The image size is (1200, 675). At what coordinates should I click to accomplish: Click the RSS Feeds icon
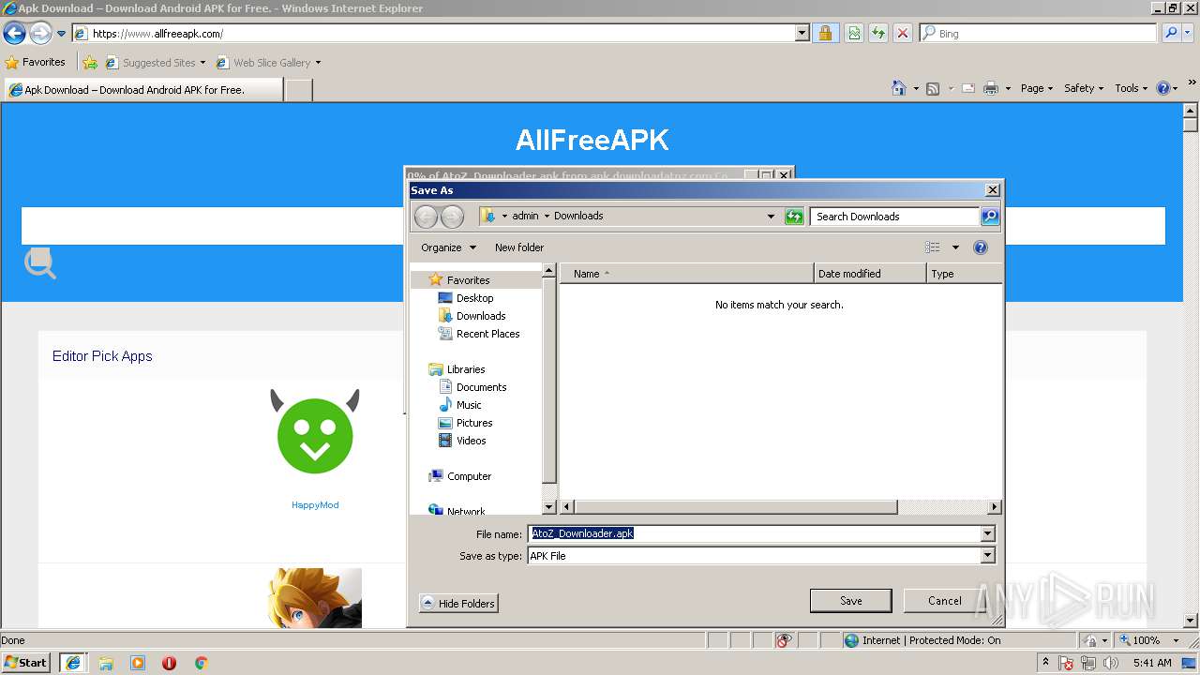[933, 88]
